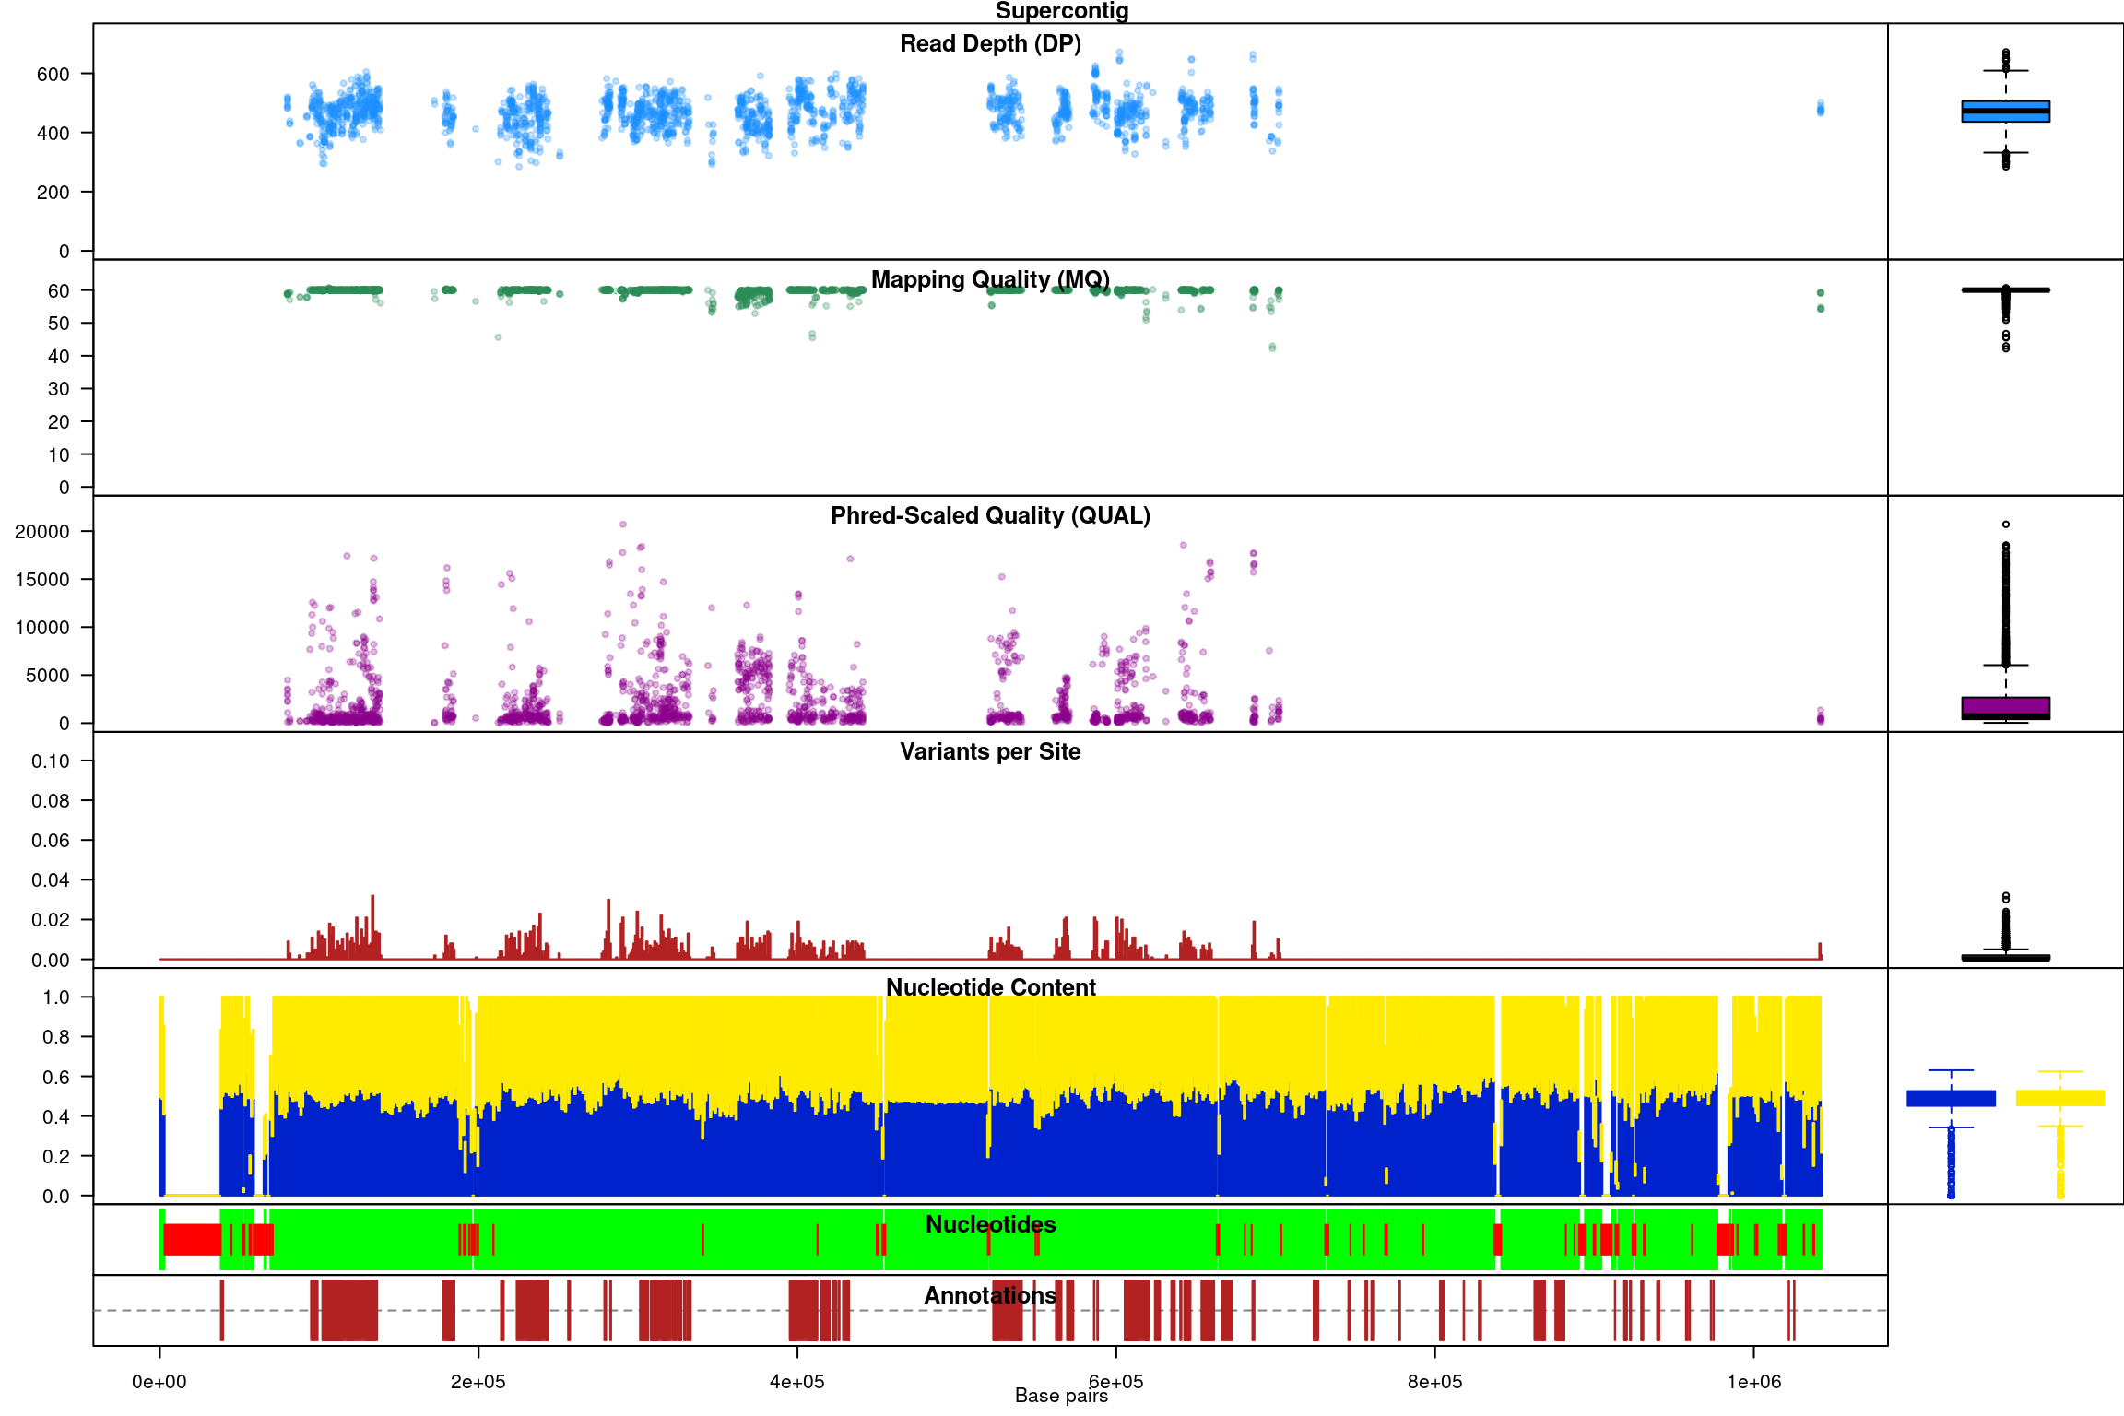Click the Nucleotides track label

click(x=990, y=1224)
